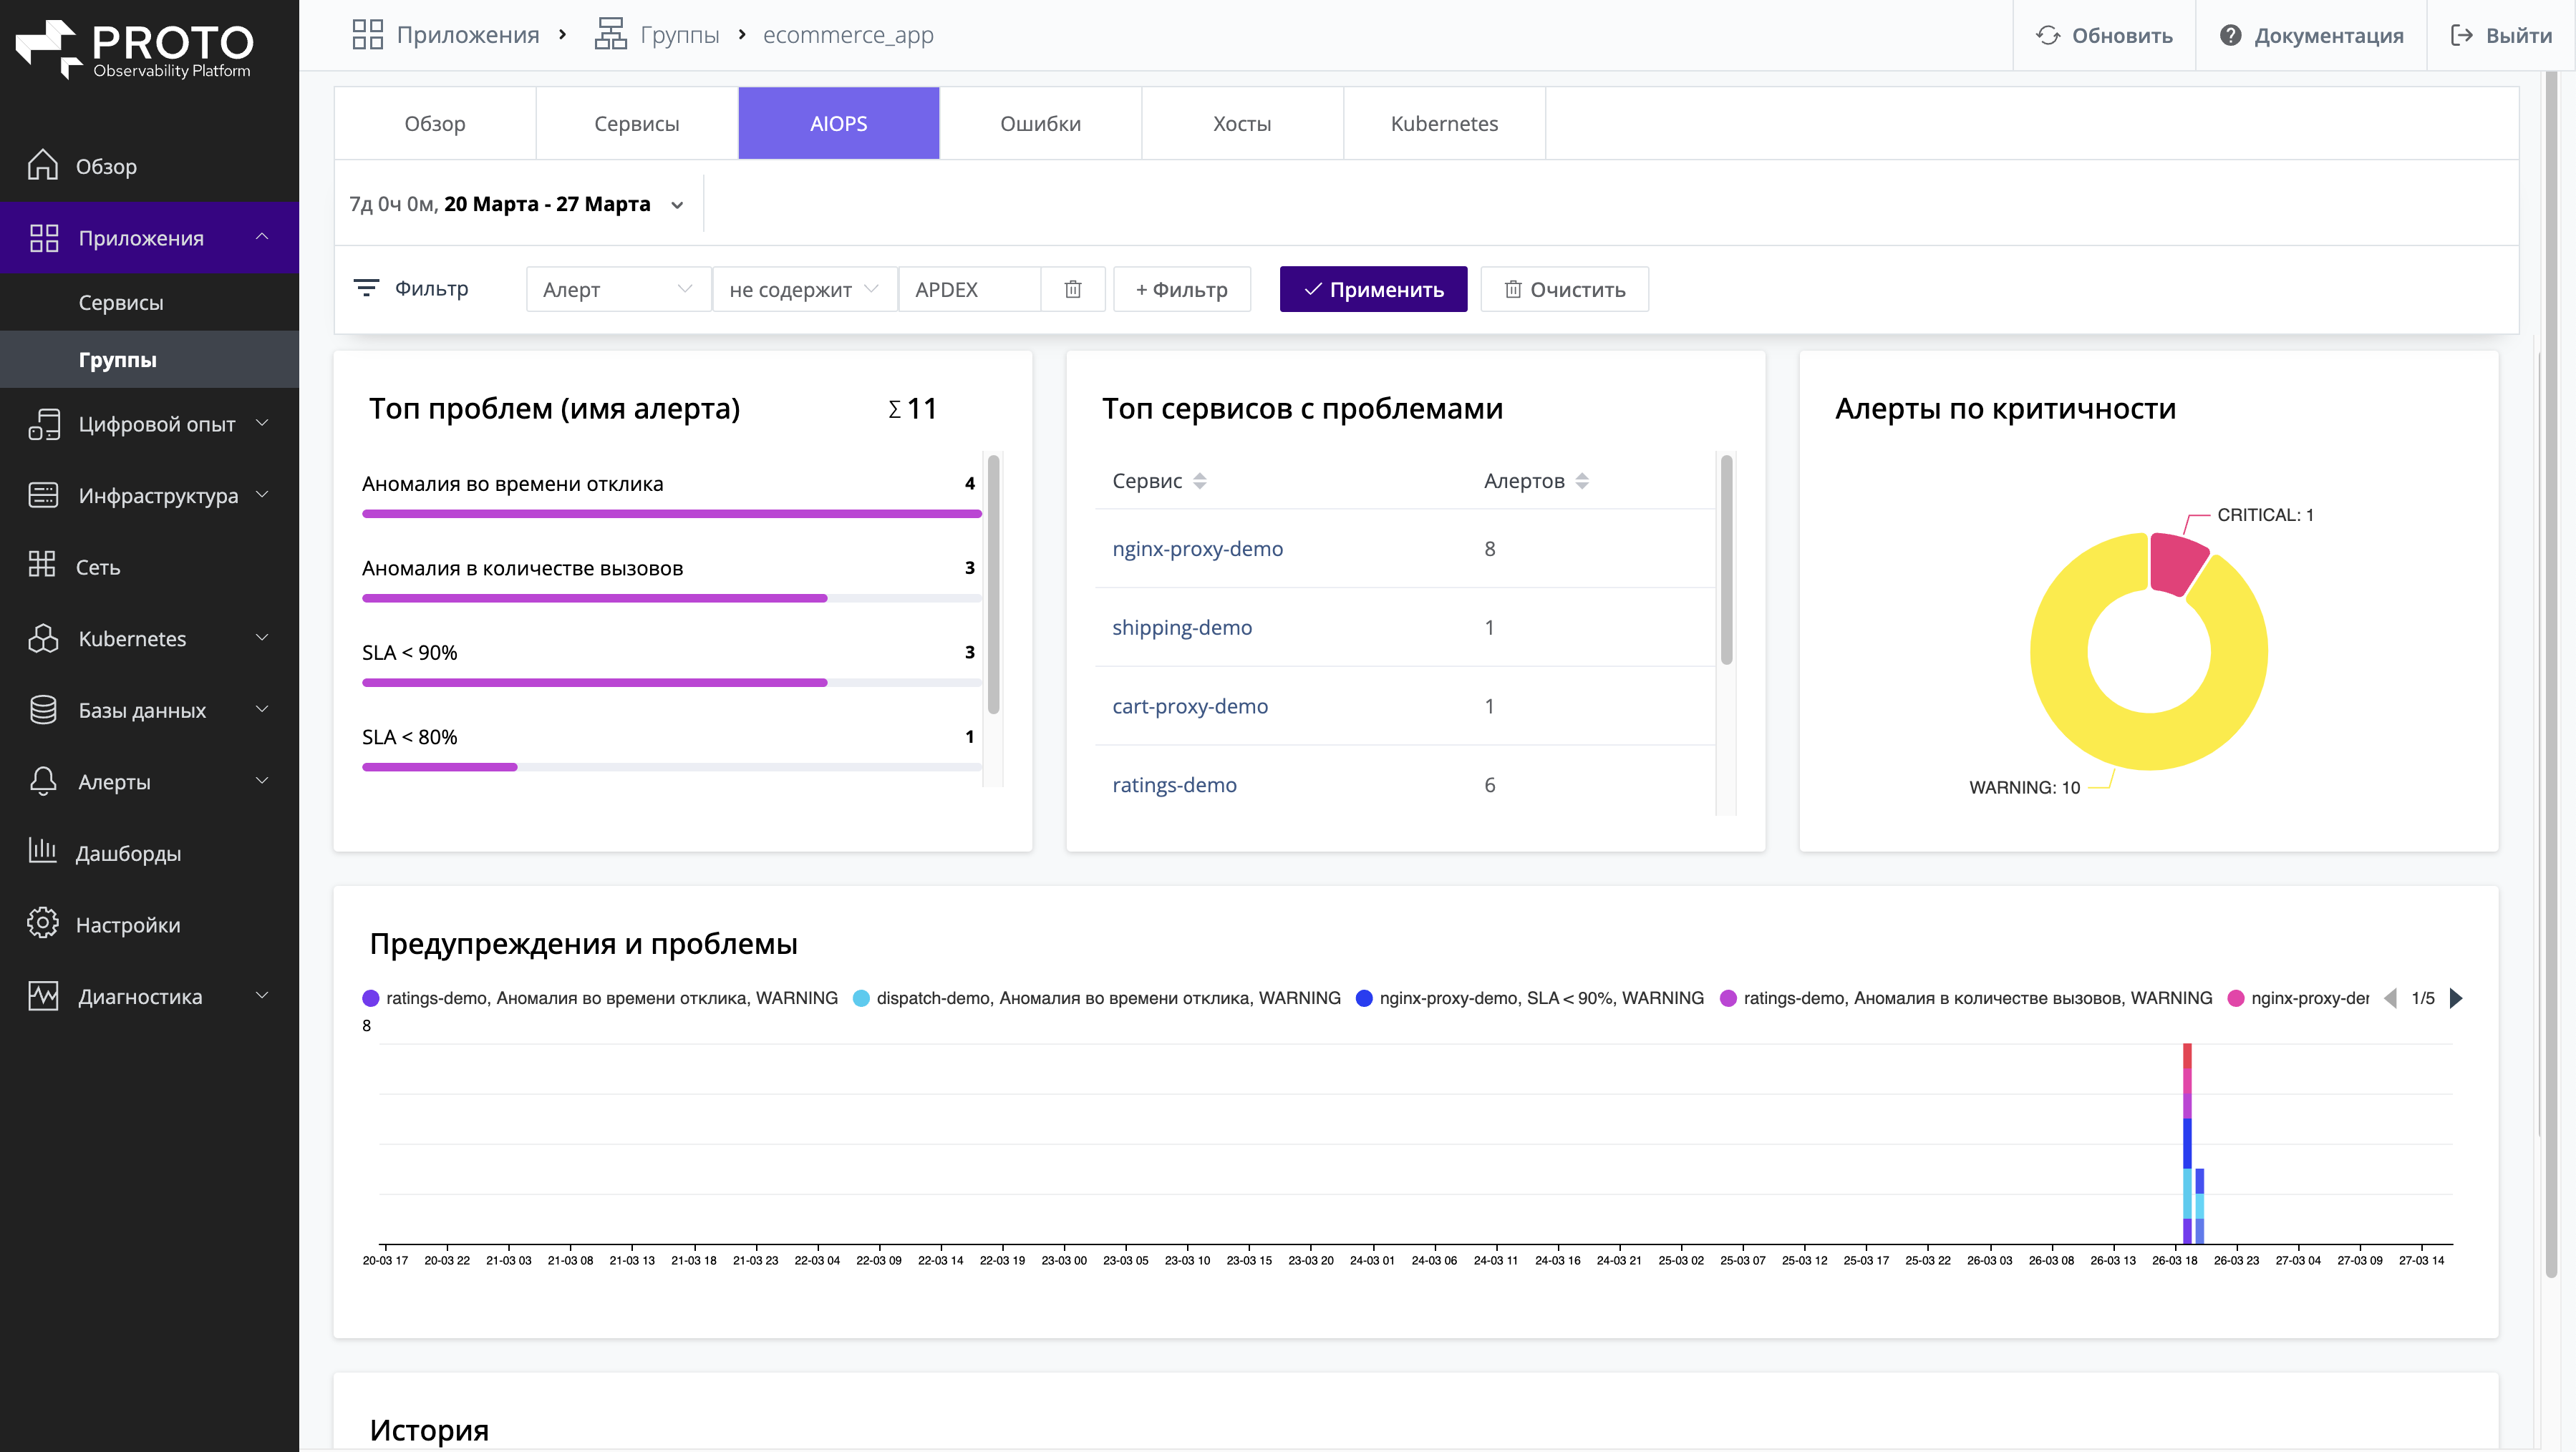Switch to the Ошибки tab
The width and height of the screenshot is (2576, 1452).
click(x=1041, y=123)
